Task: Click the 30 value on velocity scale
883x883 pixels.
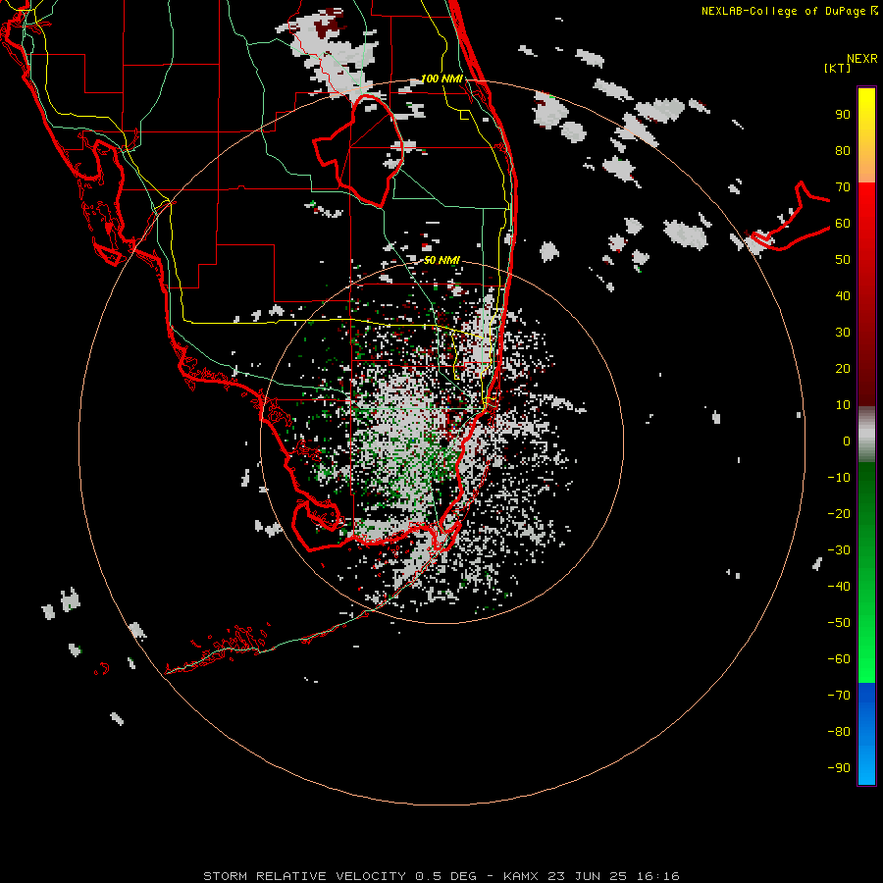Action: click(x=843, y=333)
